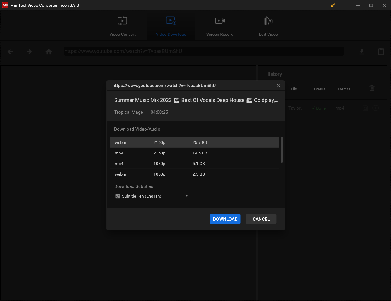Play the Taylor downloaded video icon
The height and width of the screenshot is (301, 391).
click(375, 108)
